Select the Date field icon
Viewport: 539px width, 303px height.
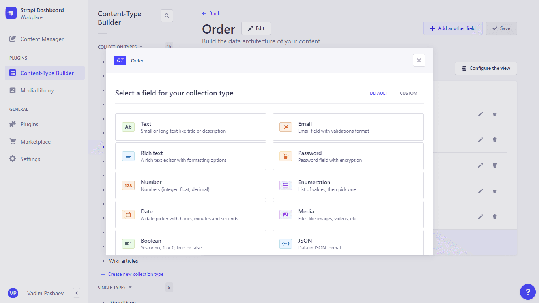[128, 215]
